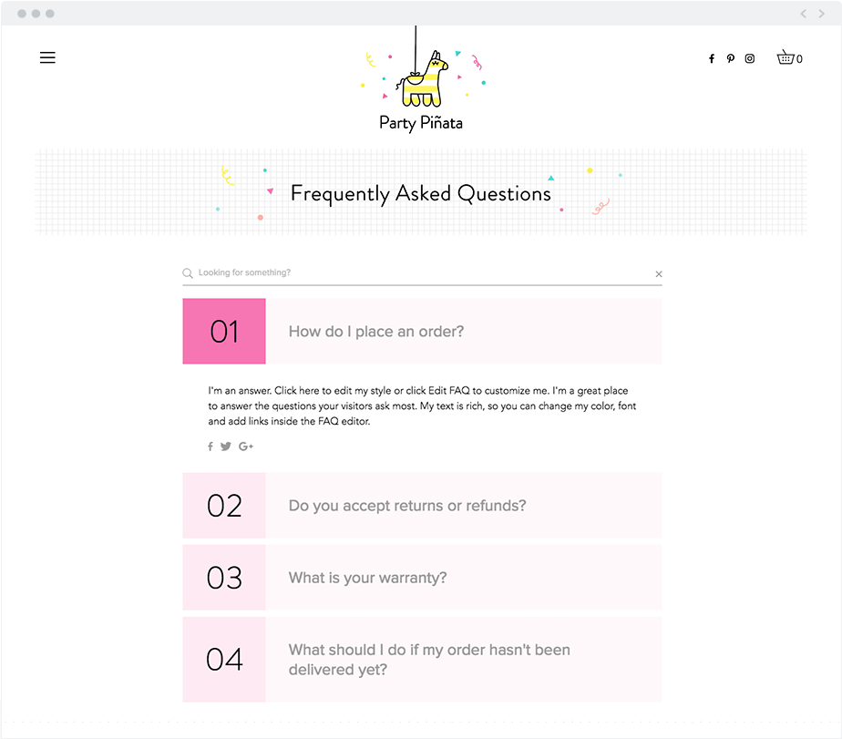The image size is (842, 739).
Task: Open the Pinterest link in header
Action: [x=730, y=58]
